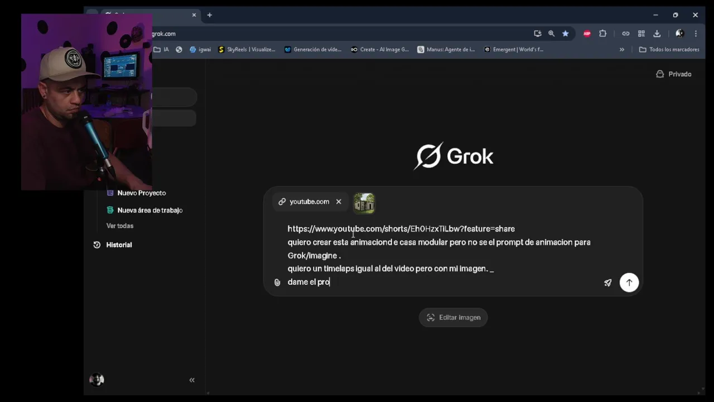Send the message with arrow button
This screenshot has width=714, height=402.
(x=629, y=283)
